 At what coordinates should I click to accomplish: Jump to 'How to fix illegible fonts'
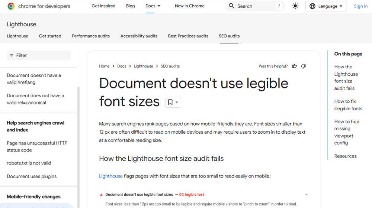(x=348, y=105)
